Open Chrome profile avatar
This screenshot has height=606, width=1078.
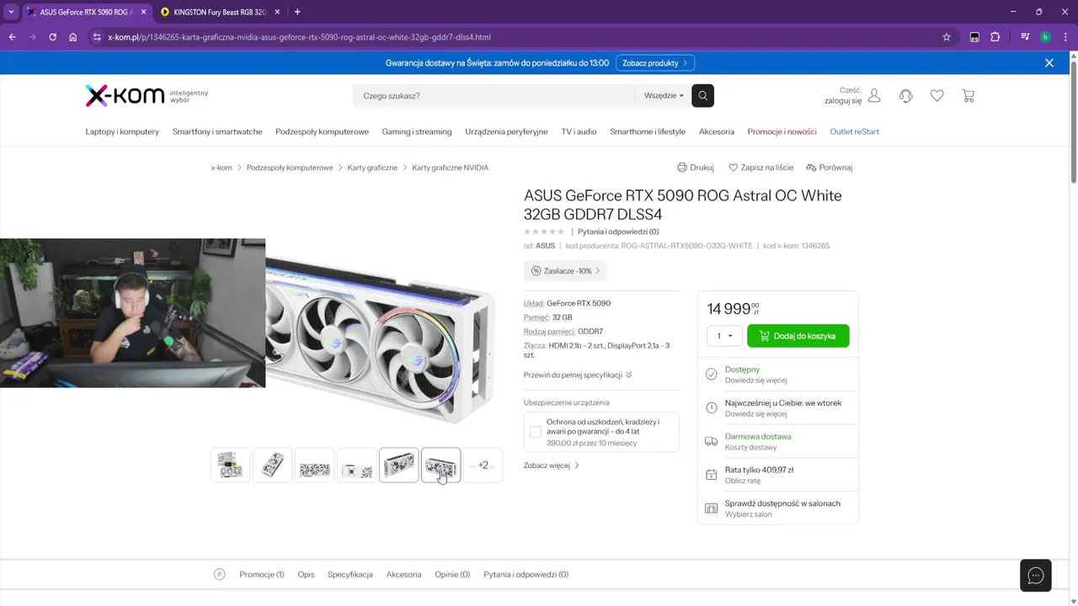pos(1045,37)
